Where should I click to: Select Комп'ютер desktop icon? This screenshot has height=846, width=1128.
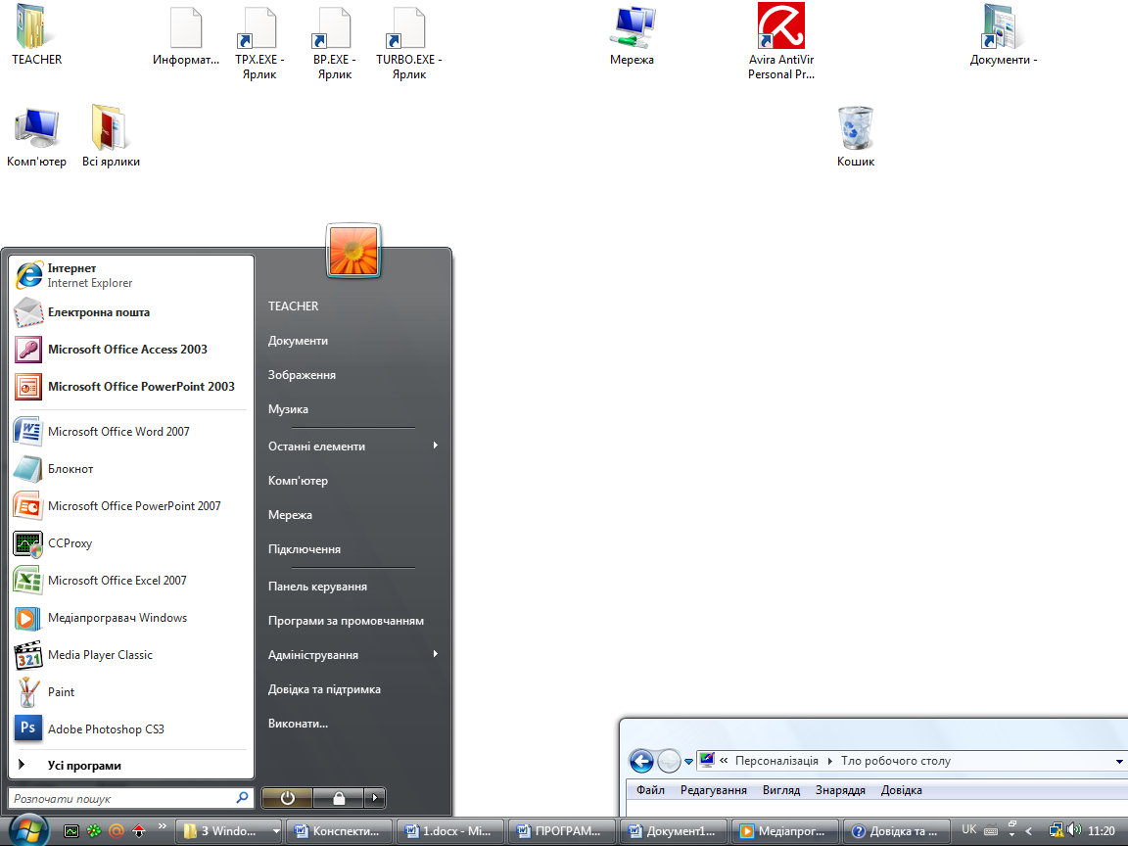pos(36,137)
